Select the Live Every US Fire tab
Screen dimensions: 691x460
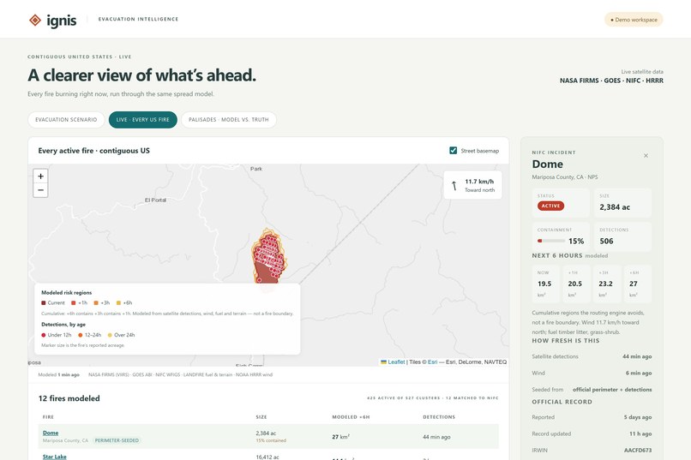[143, 120]
